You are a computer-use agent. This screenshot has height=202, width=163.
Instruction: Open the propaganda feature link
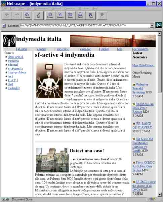point(15,69)
